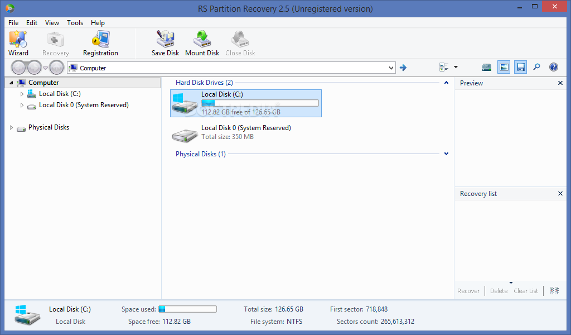Open the search magnifier tool
Image resolution: width=571 pixels, height=335 pixels.
coord(537,67)
